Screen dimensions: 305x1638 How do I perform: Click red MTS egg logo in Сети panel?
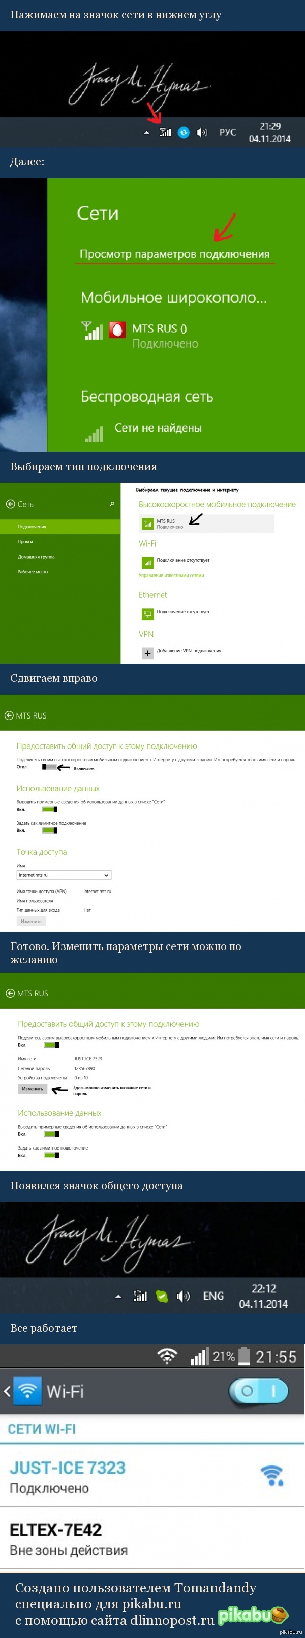(117, 330)
